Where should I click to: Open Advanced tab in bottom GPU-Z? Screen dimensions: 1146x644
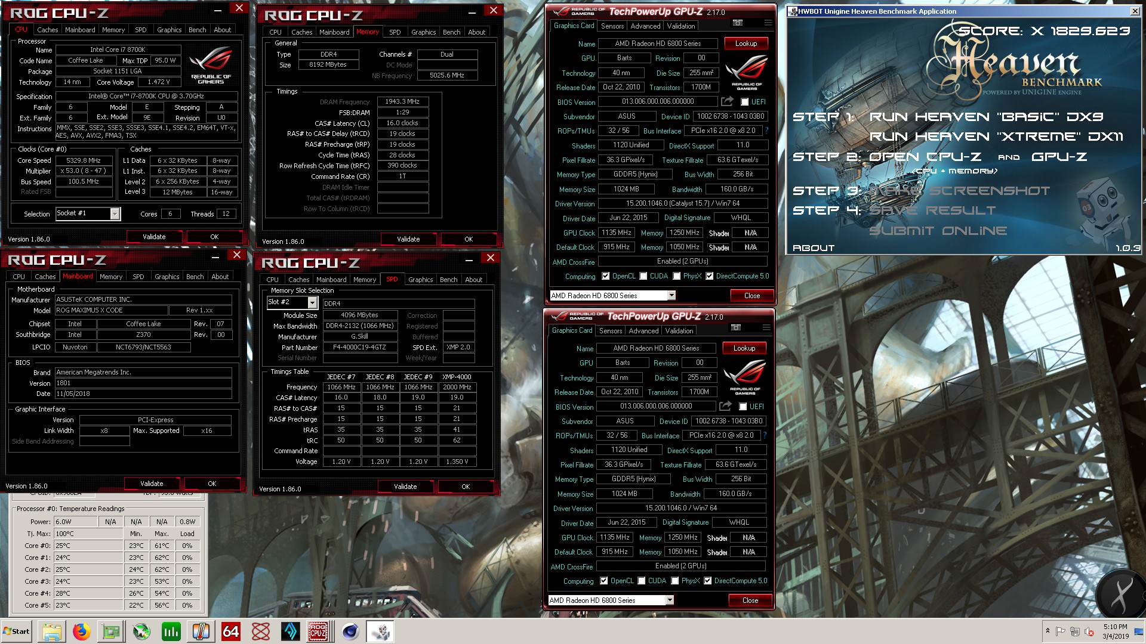644,331
